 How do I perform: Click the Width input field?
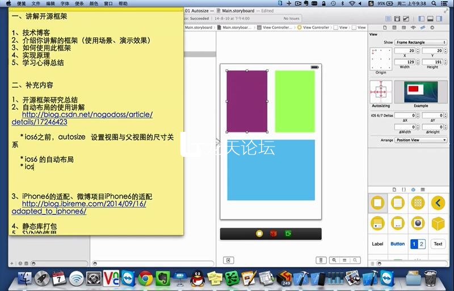403,62
